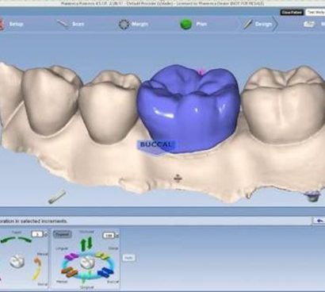Click the yellow distal rotate arrow
The image size is (325, 292).
point(36,274)
